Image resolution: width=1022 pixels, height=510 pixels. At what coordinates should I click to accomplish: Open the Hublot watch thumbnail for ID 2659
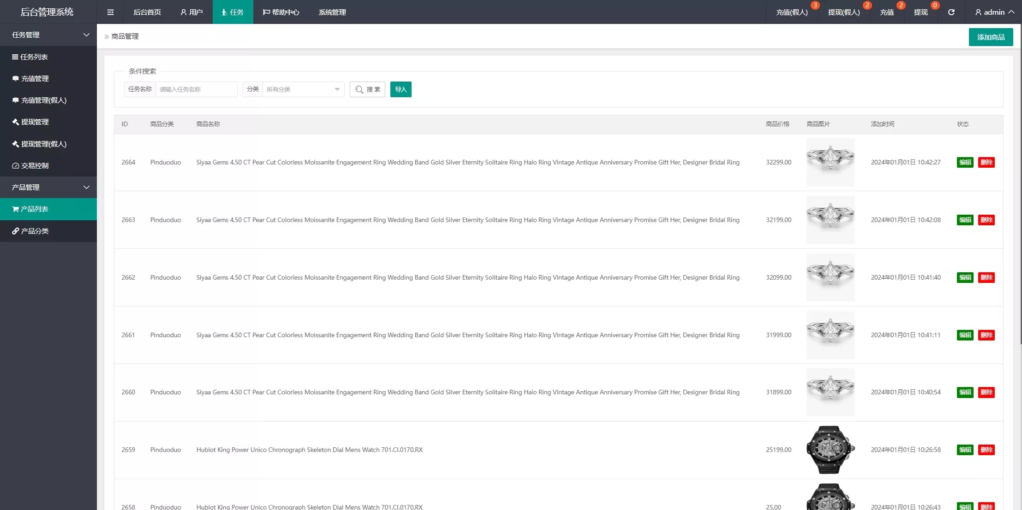click(x=830, y=450)
